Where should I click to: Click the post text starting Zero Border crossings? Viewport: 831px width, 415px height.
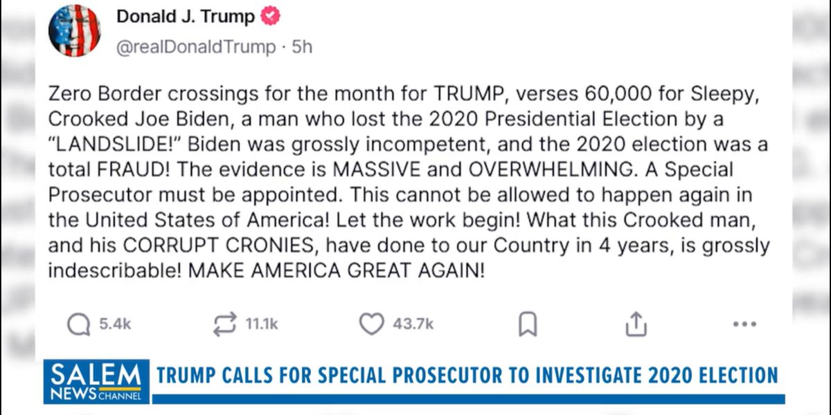[409, 182]
